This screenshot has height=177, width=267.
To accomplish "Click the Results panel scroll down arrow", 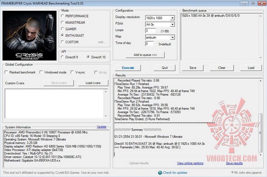I will [x=261, y=155].
